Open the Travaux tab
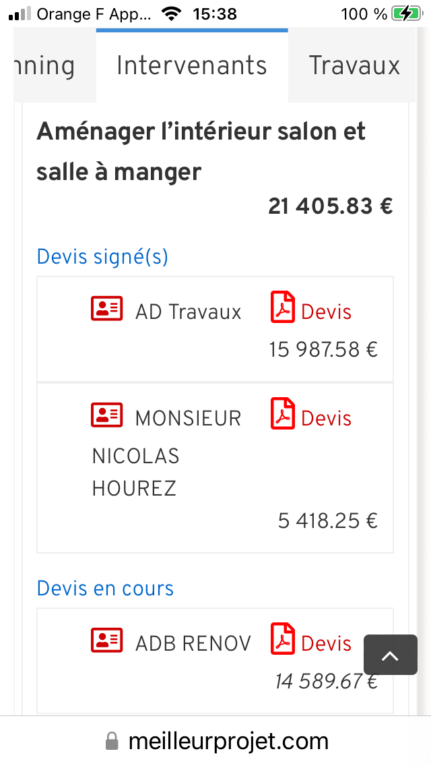The width and height of the screenshot is (431, 766). pos(354,66)
